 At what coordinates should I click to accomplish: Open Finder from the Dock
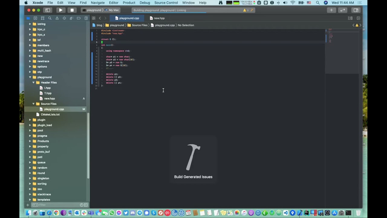[28, 213]
